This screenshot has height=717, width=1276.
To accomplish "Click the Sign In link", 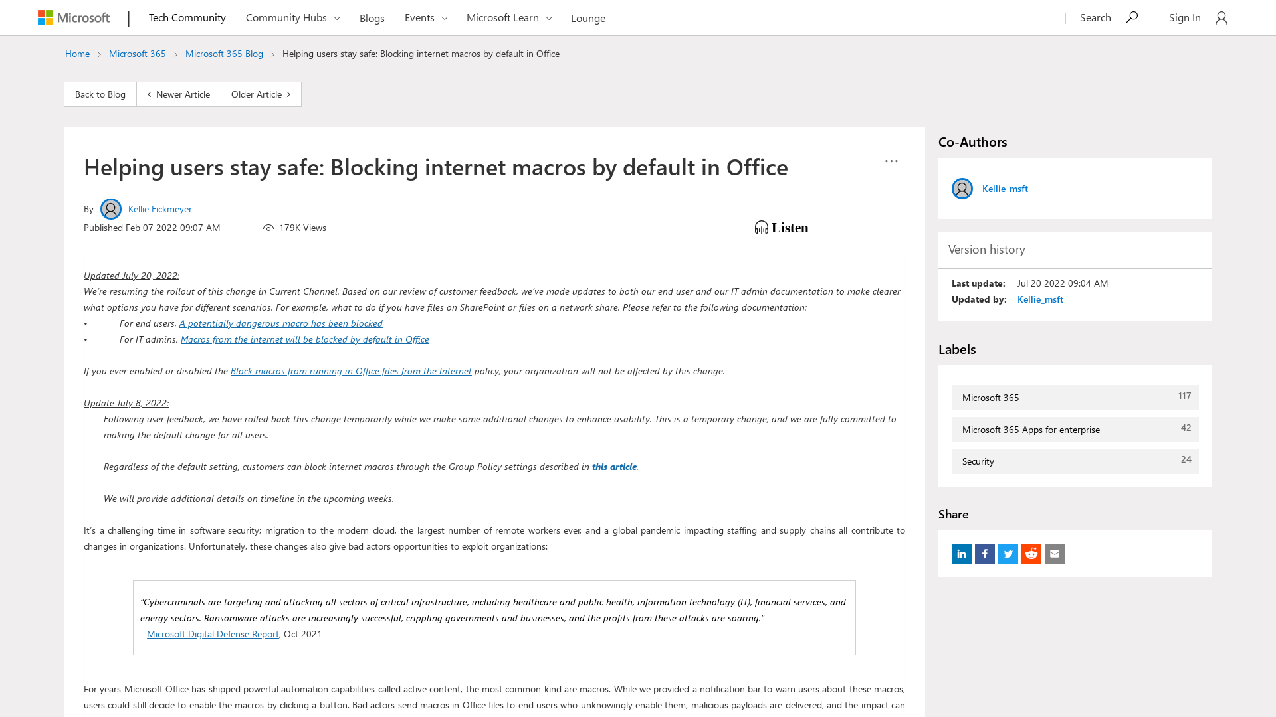I will 1185,17.
